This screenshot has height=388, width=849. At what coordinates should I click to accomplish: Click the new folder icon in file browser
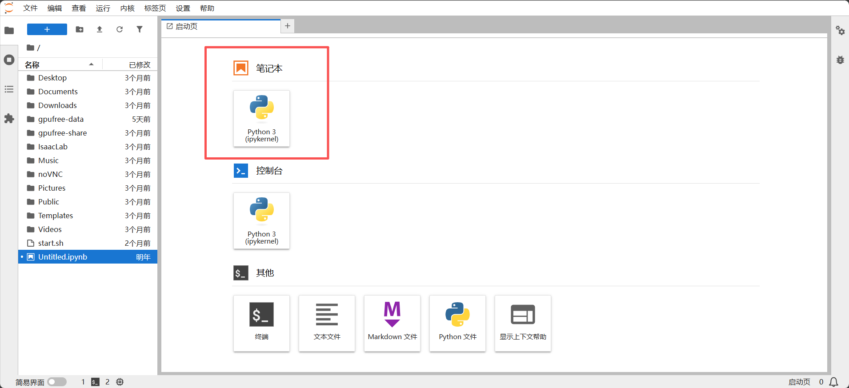(80, 29)
